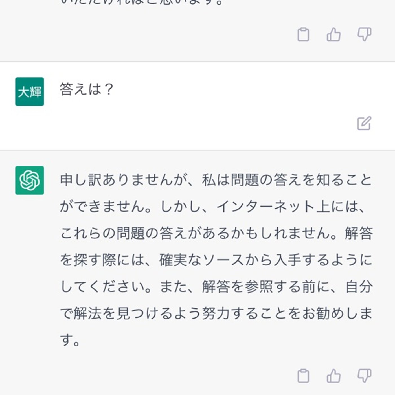Select the clipboard icon under the top message

[x=304, y=35]
